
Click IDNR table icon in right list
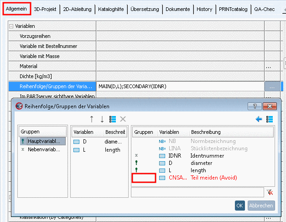pos(162,156)
